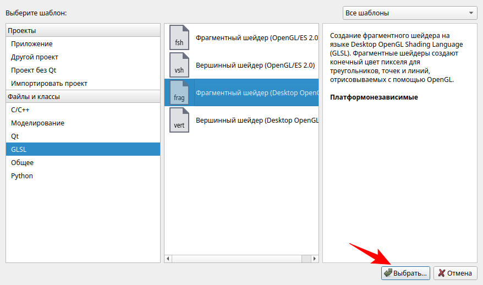Viewport: 483px width, 285px height.
Task: Click the horizontal scrollbar right arrow
Action: tap(315, 258)
